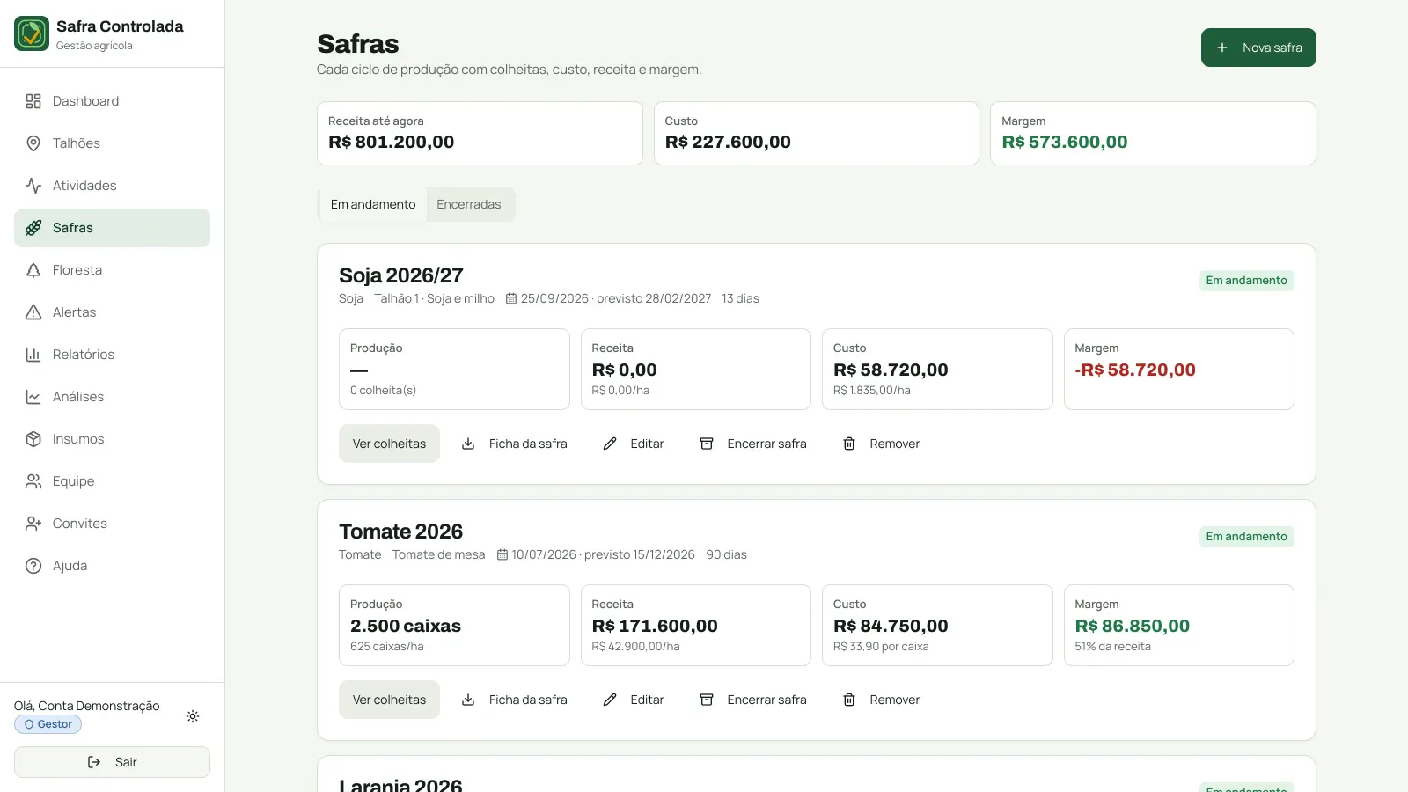This screenshot has height=792, width=1408.
Task: Click Tomate production 2.500 caixas
Action: (406, 626)
